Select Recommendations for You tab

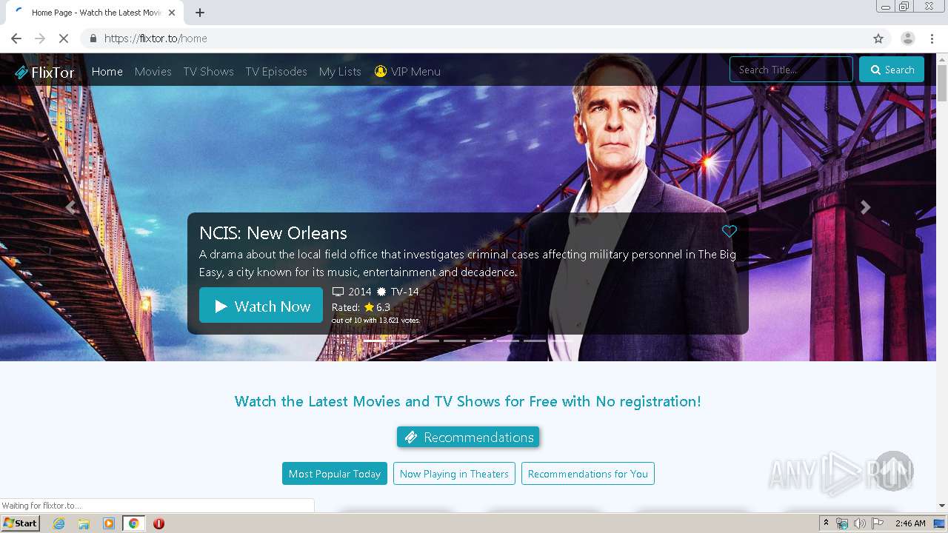[x=588, y=474]
